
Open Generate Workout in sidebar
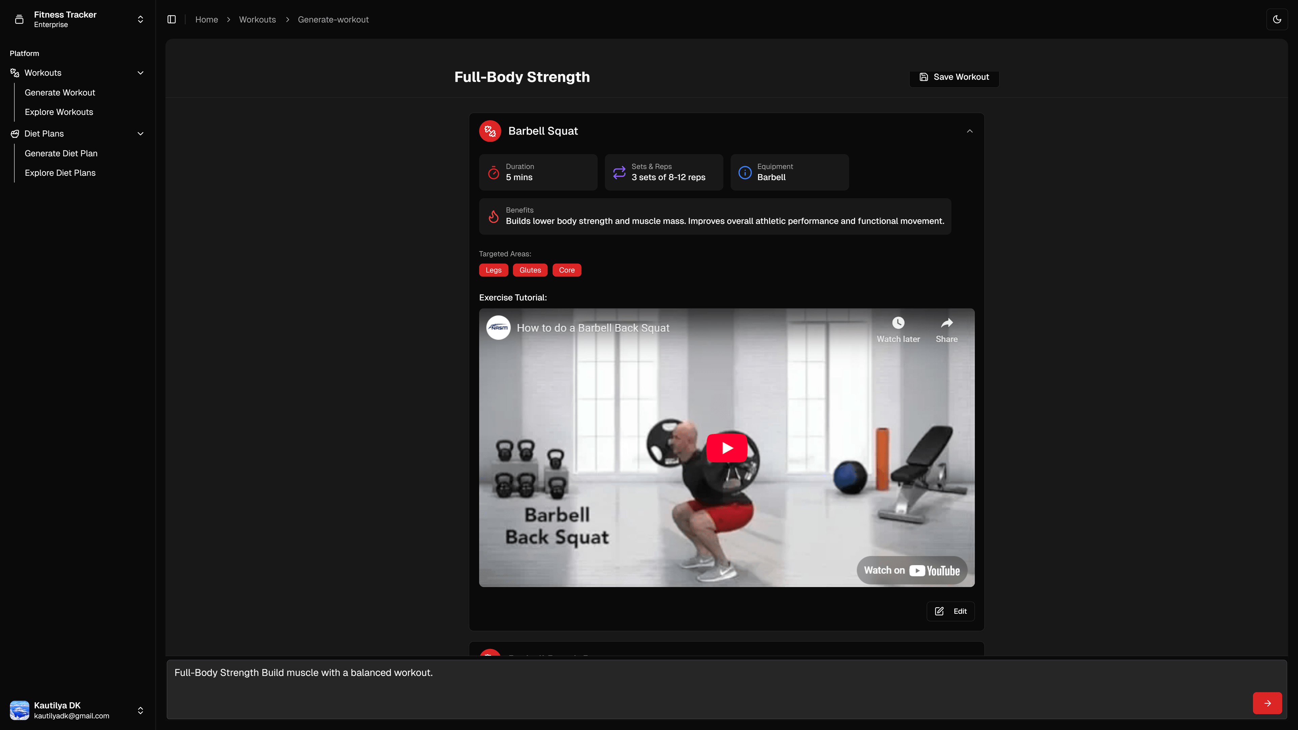coord(60,92)
